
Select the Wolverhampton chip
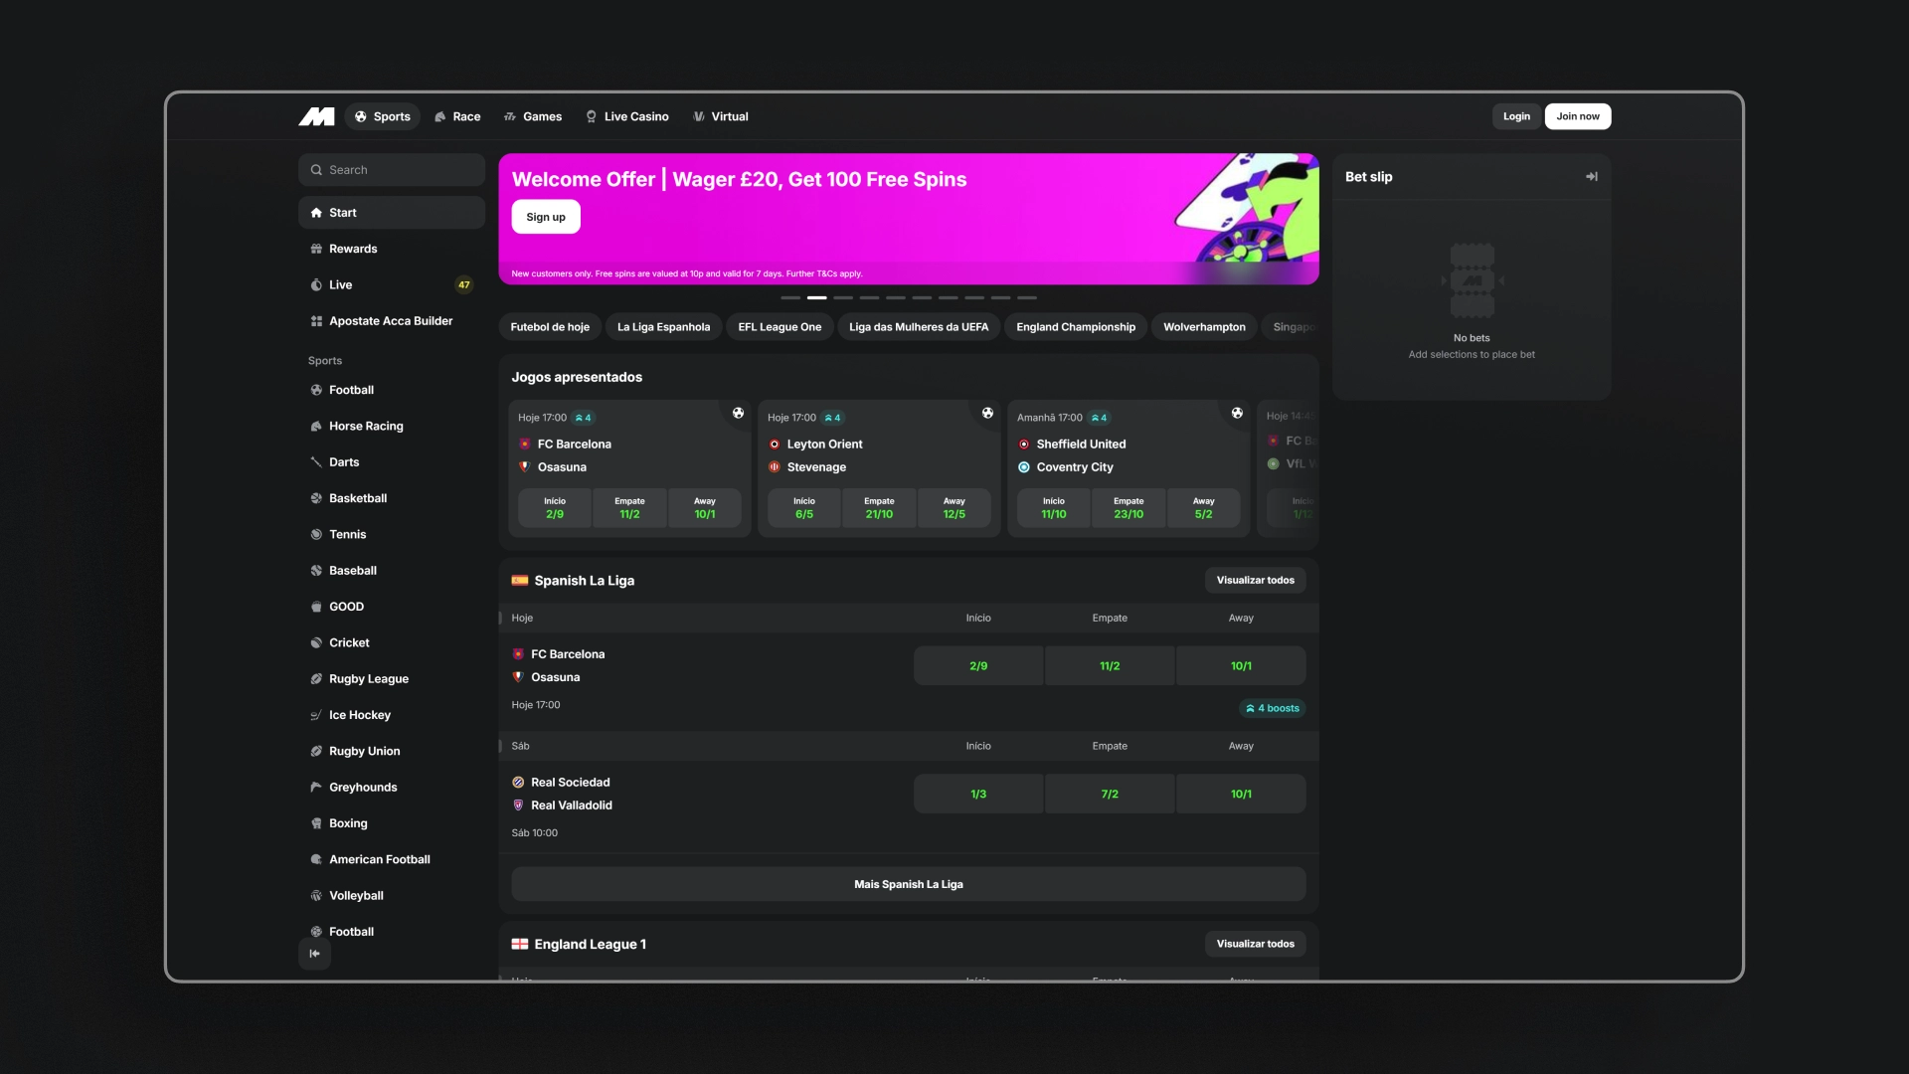point(1204,327)
